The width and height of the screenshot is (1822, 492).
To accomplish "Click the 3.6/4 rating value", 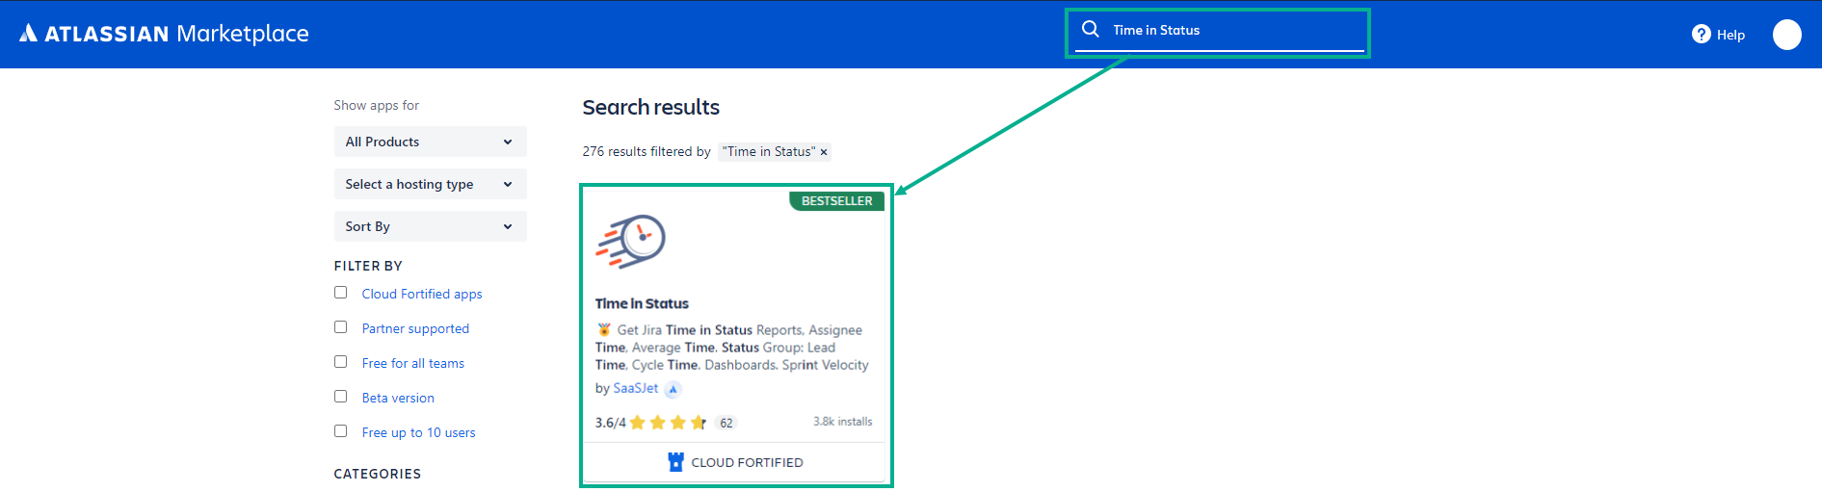I will click(611, 423).
